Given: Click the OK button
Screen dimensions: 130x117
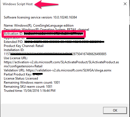Looking at the screenshot, I should coord(115,110).
